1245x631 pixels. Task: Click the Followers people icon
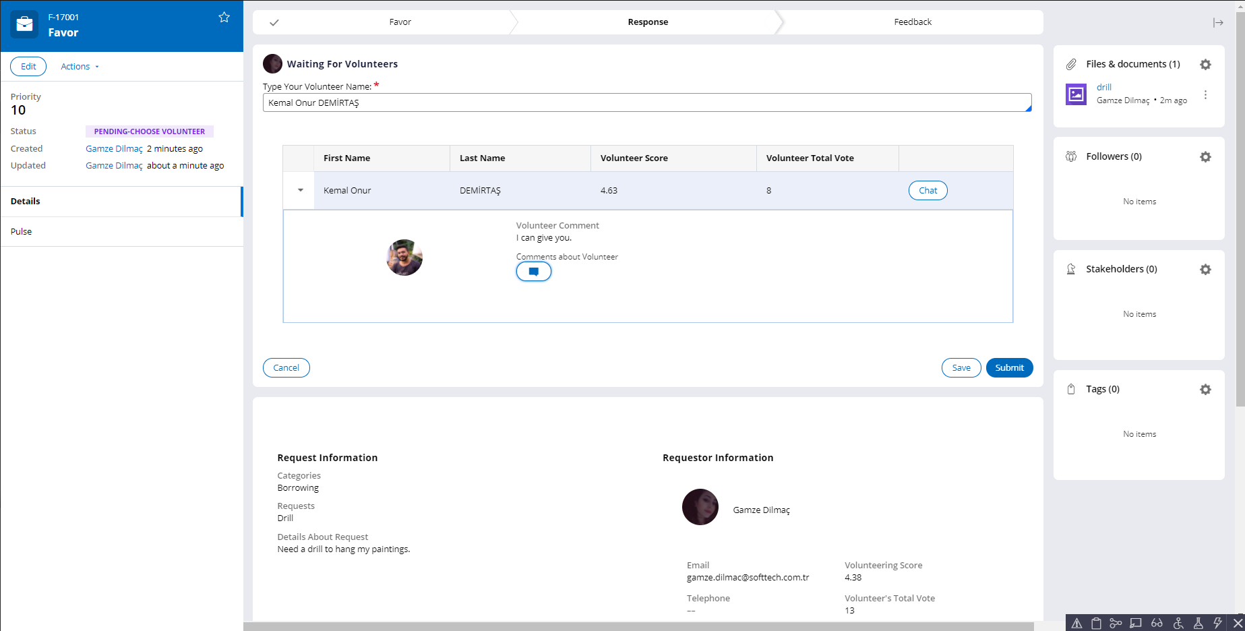tap(1071, 157)
